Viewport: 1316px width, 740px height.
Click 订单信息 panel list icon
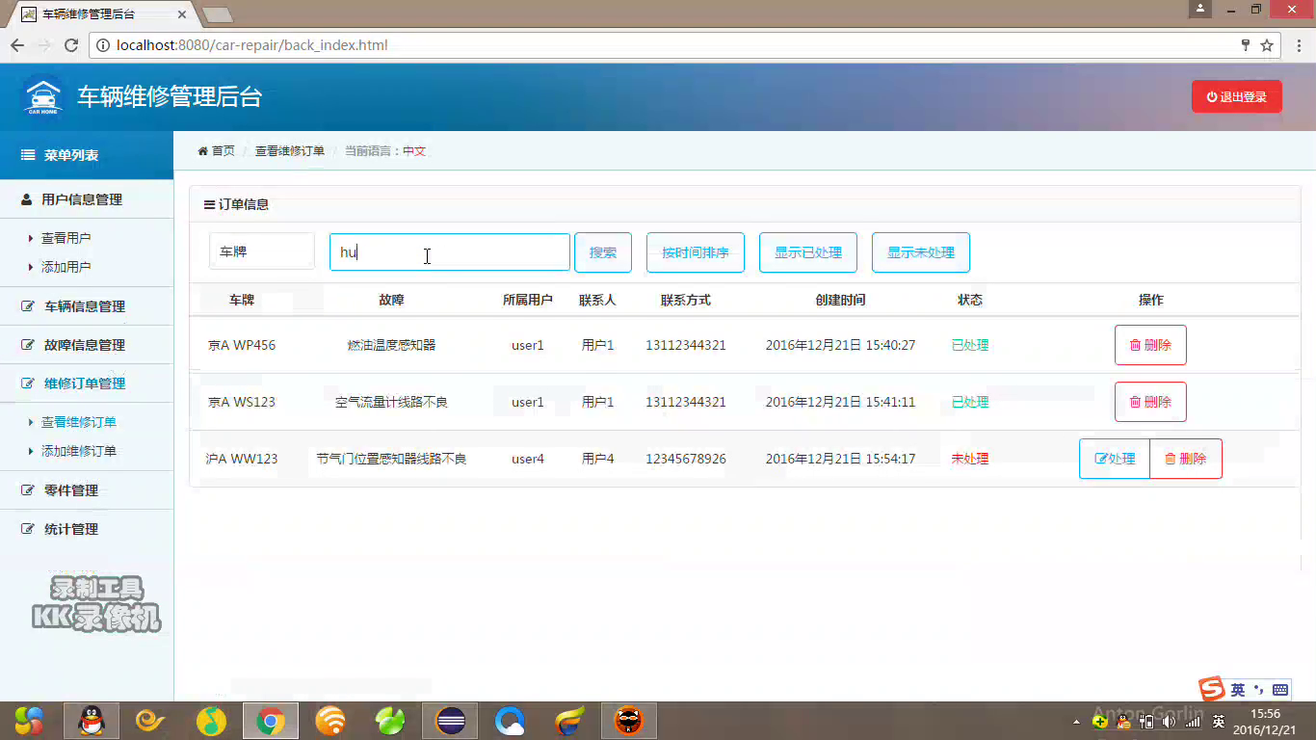point(209,204)
